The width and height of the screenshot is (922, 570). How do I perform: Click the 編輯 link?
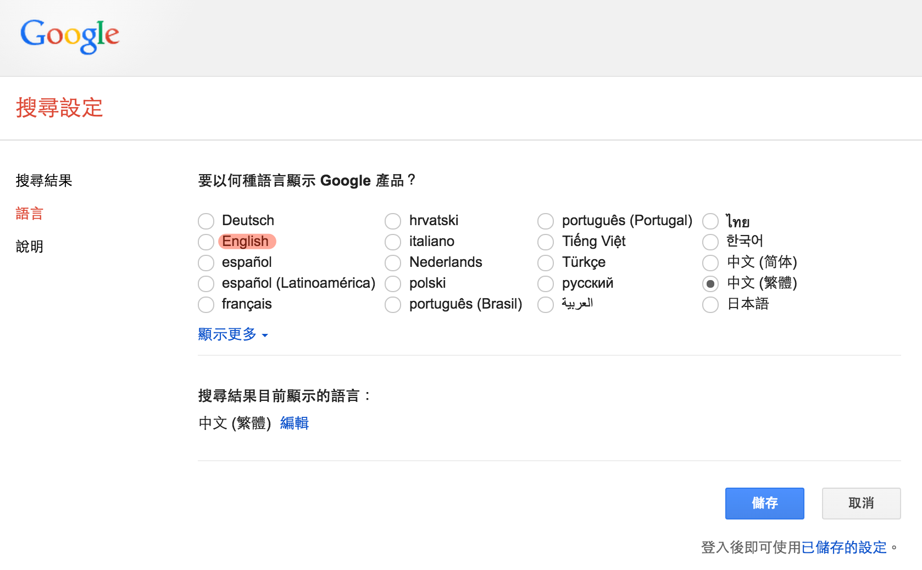coord(295,423)
